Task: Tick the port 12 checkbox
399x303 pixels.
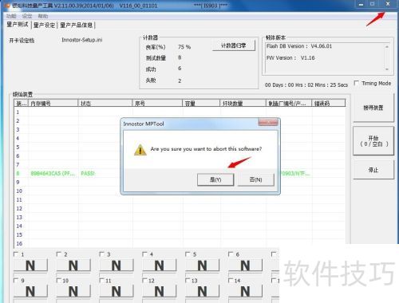Action: 144,280
